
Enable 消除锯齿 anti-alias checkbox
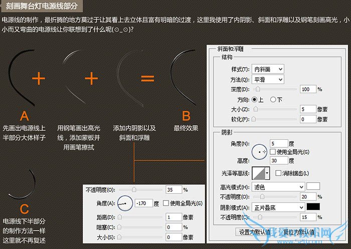[x=278, y=173]
